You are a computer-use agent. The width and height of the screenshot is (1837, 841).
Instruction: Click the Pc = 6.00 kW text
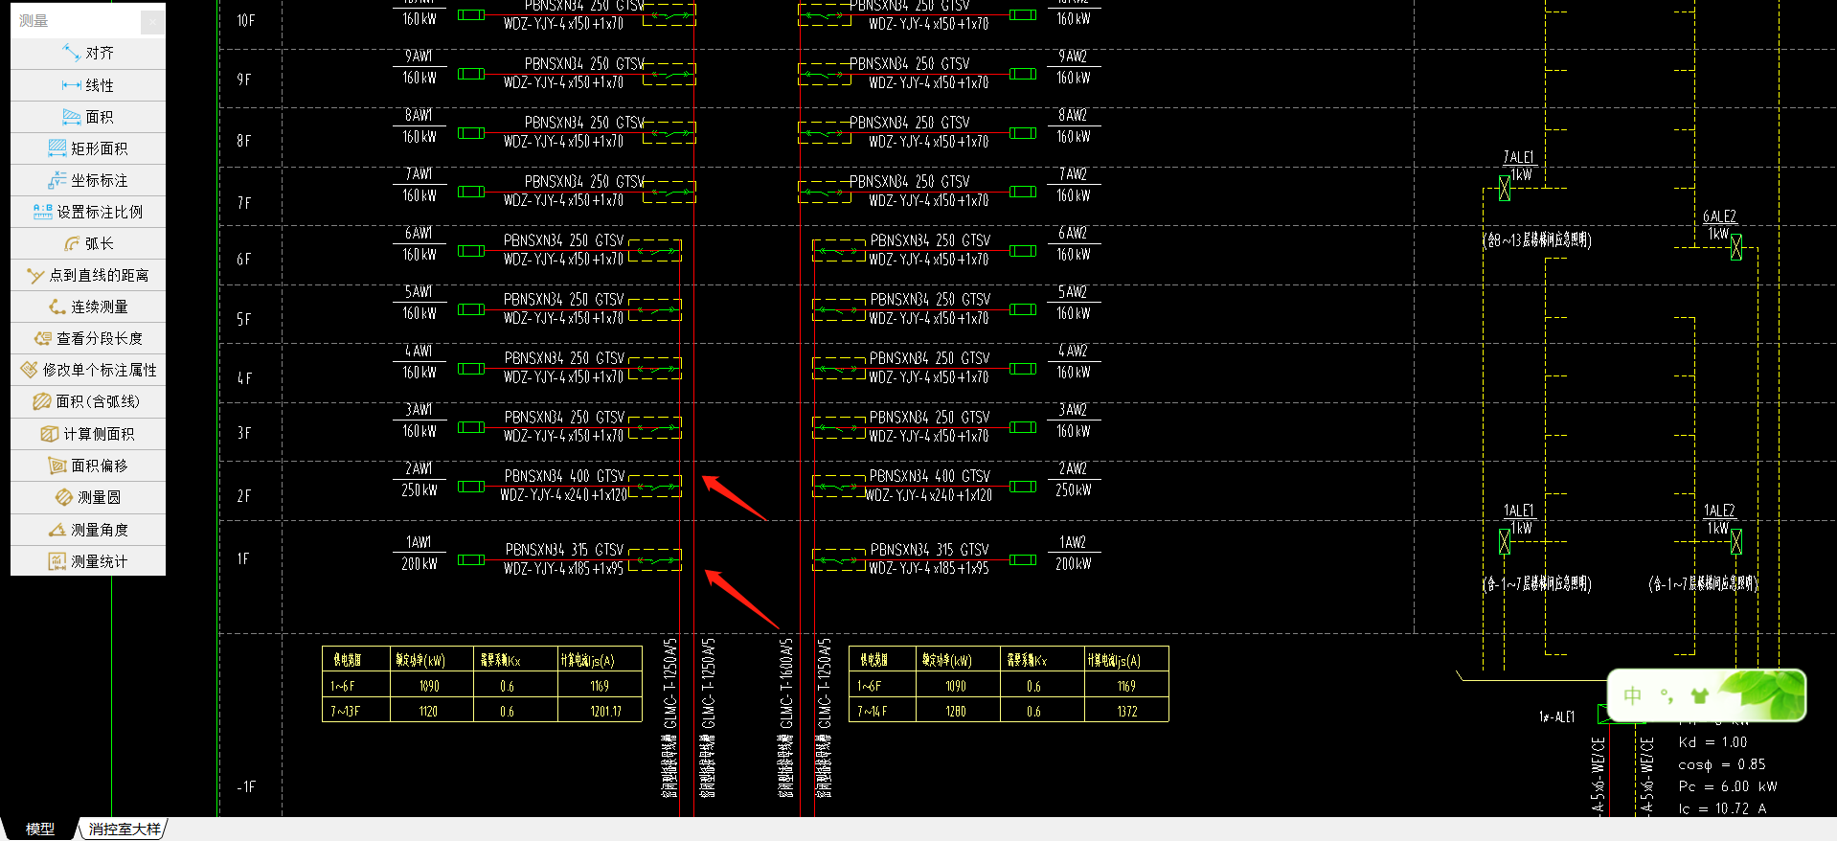1728,786
